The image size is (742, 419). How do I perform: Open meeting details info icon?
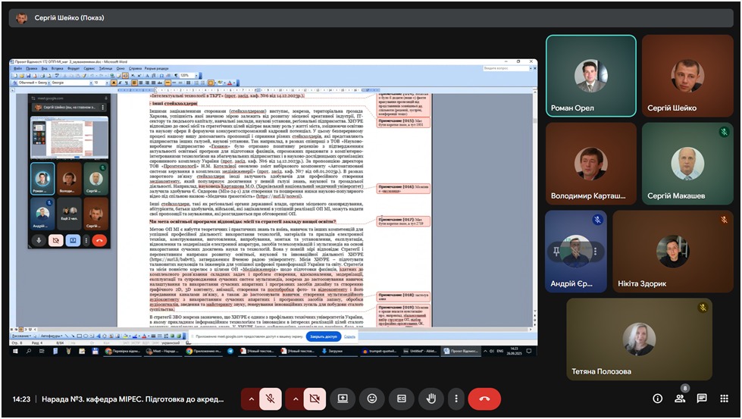click(657, 399)
